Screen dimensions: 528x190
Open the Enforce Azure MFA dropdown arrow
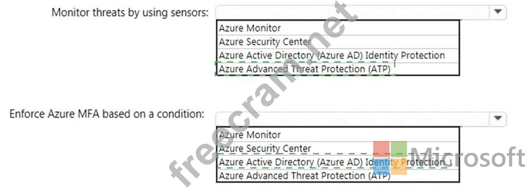point(497,118)
